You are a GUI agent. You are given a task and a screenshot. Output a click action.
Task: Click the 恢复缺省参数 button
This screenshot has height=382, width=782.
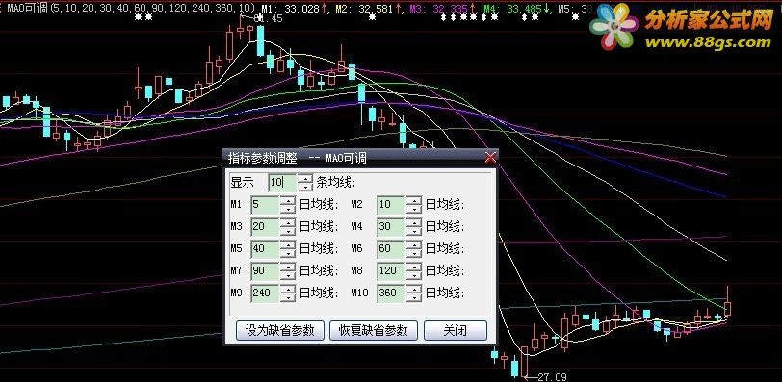tap(374, 330)
